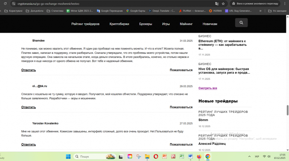289x161 pixels.
Task: Click the incognito mode indicator
Action: tap(255, 4)
